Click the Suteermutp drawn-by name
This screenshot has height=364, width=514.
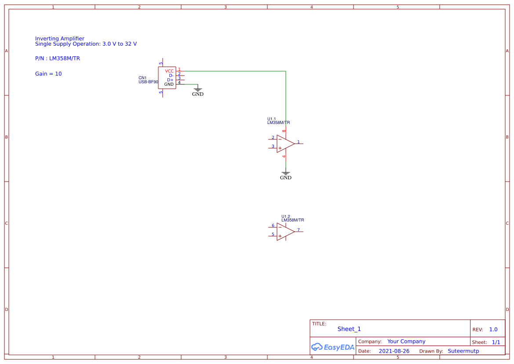coord(463,351)
